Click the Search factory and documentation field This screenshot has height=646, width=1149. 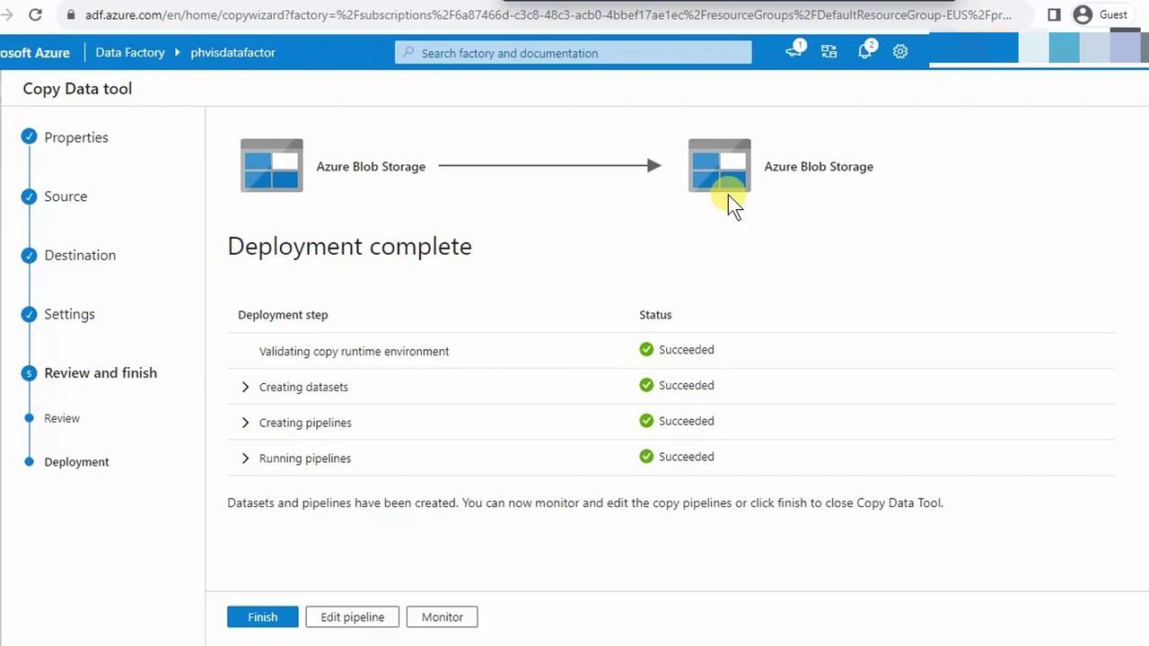click(573, 53)
